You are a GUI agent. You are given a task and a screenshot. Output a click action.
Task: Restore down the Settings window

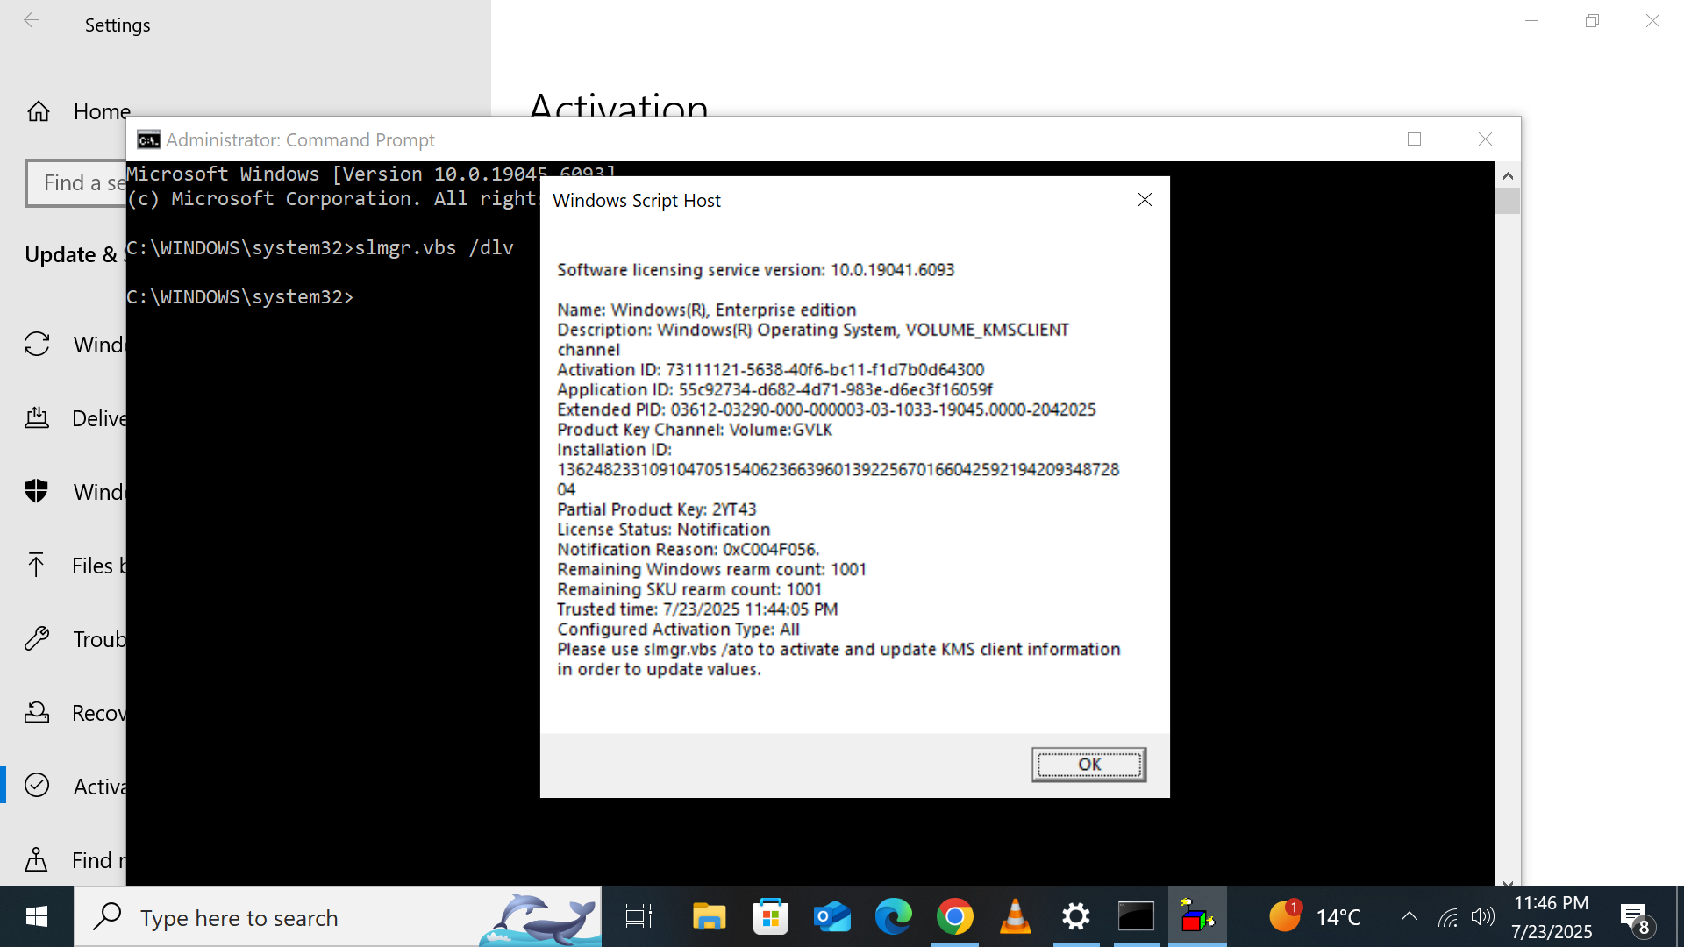[x=1592, y=20]
